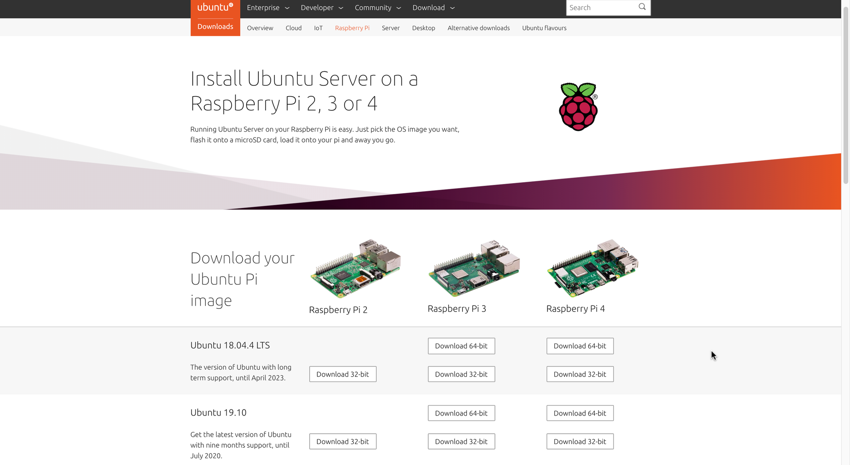
Task: Click the Raspberry Pi logo image
Action: [x=578, y=106]
